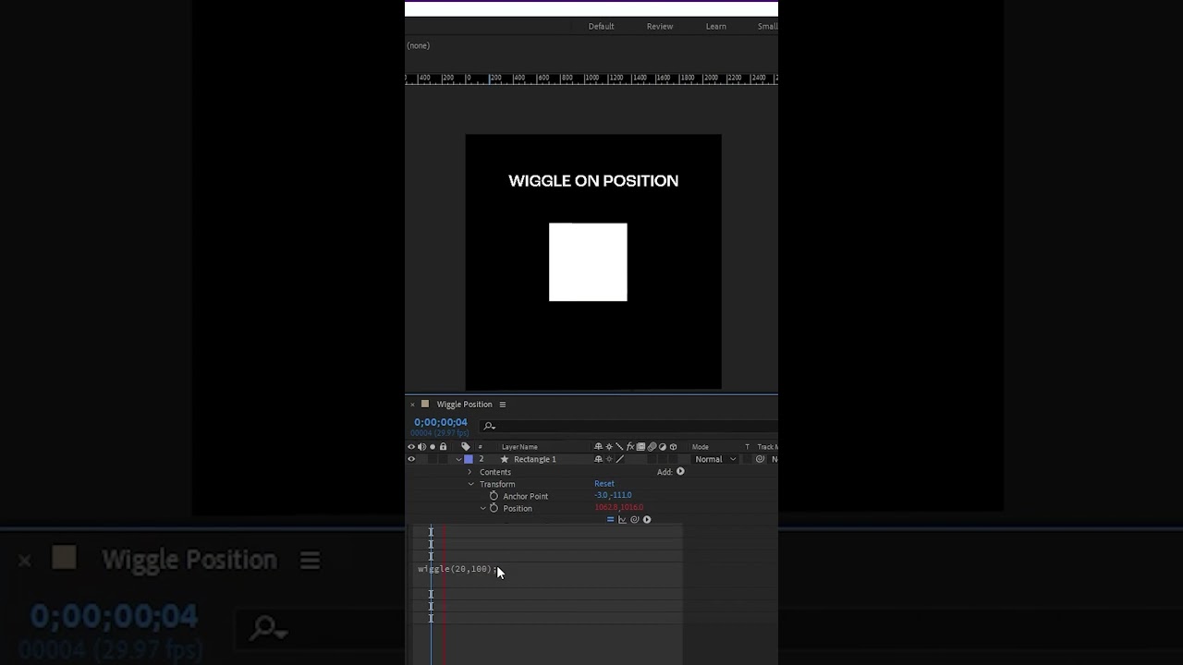Click the Anchor Point stopwatch icon
This screenshot has height=665, width=1183.
[494, 496]
